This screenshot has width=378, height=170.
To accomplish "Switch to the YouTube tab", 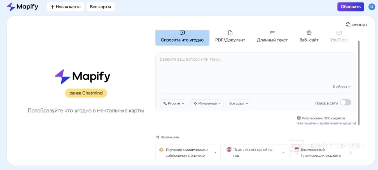I will tap(339, 37).
